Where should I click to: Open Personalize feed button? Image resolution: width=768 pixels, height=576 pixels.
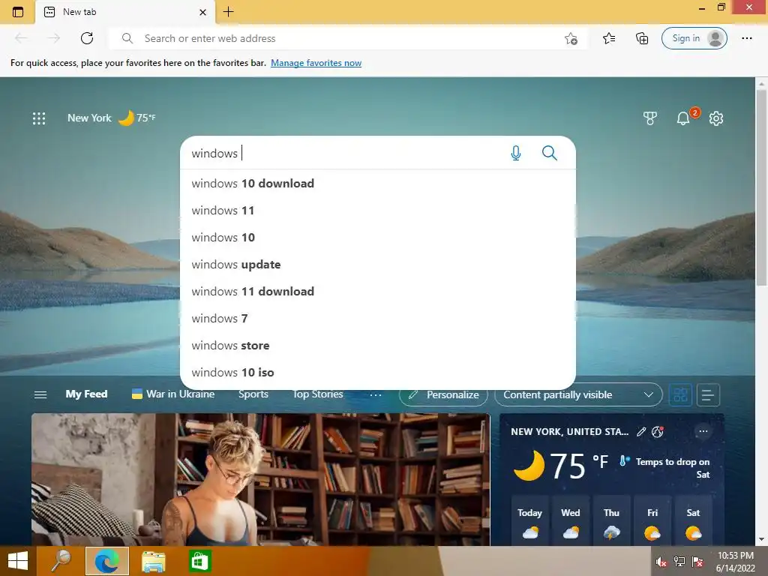pyautogui.click(x=443, y=394)
